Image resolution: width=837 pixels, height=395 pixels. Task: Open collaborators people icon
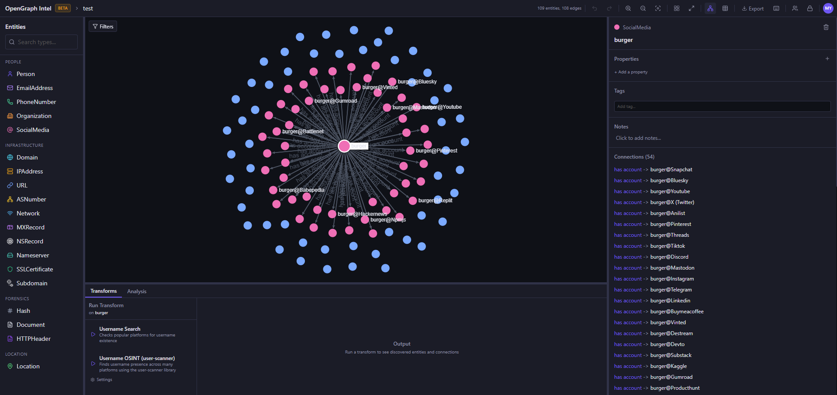click(x=795, y=8)
